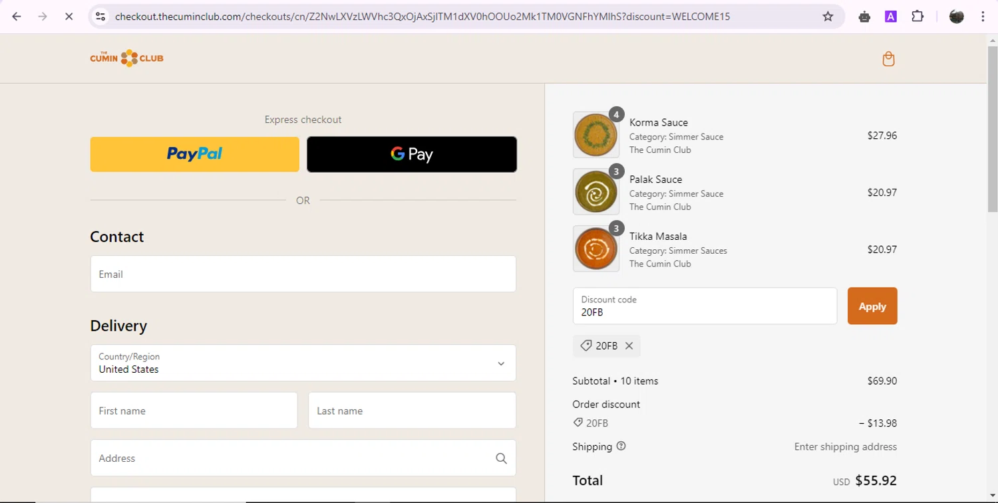Click the First name field
The image size is (998, 503).
[x=194, y=411]
